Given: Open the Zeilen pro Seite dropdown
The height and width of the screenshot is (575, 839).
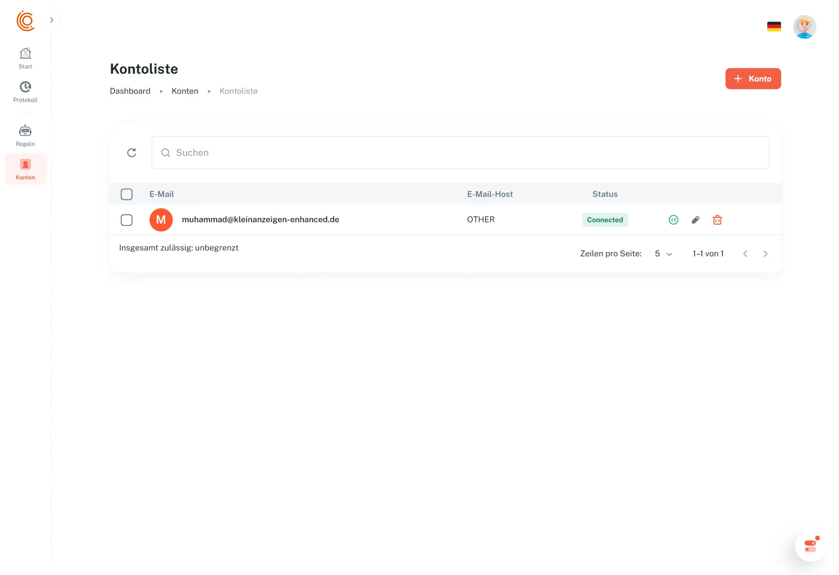Looking at the screenshot, I should [663, 254].
